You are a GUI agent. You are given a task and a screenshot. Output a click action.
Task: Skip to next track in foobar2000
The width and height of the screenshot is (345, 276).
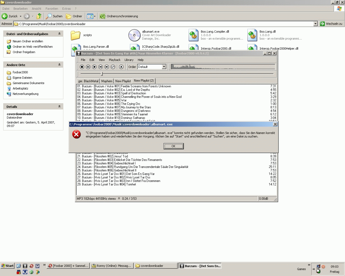107,67
